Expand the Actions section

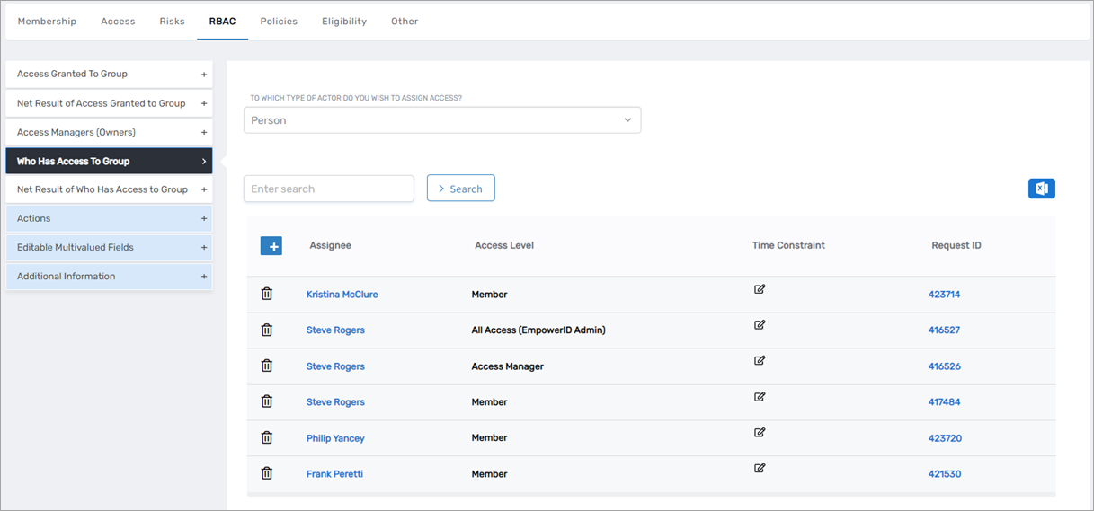pos(109,219)
